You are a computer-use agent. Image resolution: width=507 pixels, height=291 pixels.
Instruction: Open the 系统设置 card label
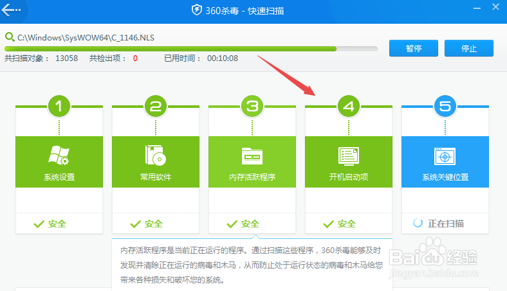[x=59, y=177]
